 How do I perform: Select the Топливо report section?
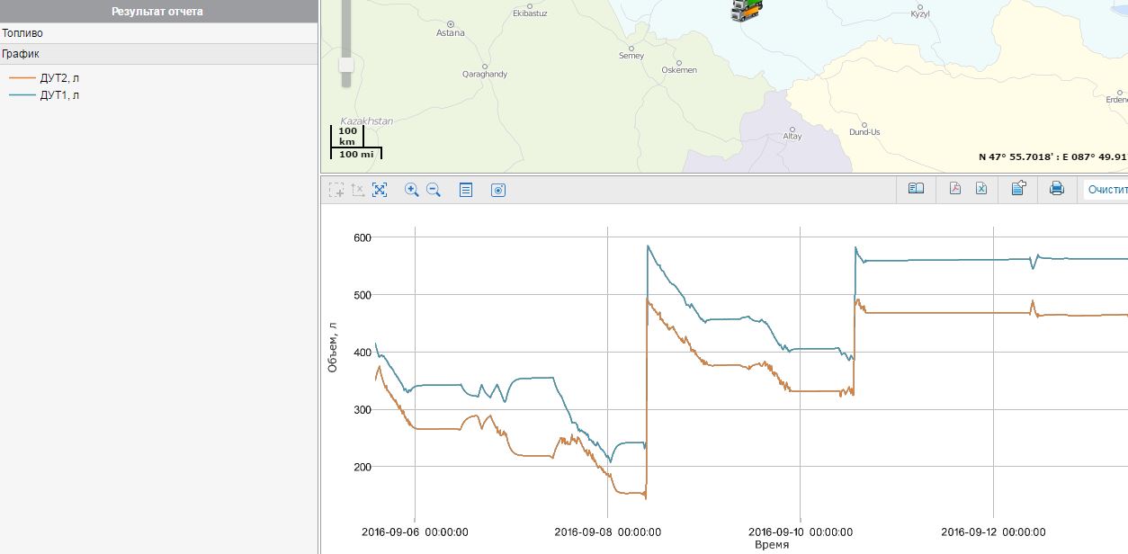(22, 33)
